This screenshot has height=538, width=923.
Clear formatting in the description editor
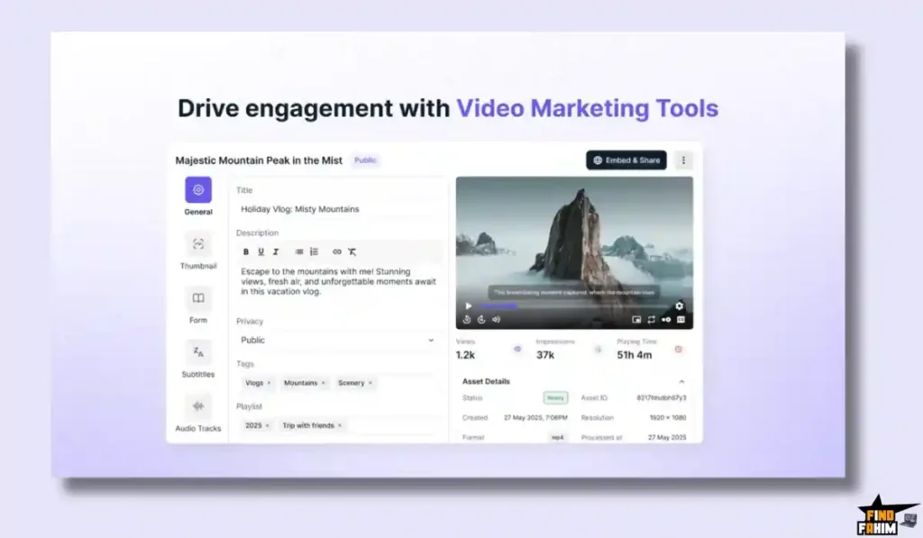click(x=352, y=252)
